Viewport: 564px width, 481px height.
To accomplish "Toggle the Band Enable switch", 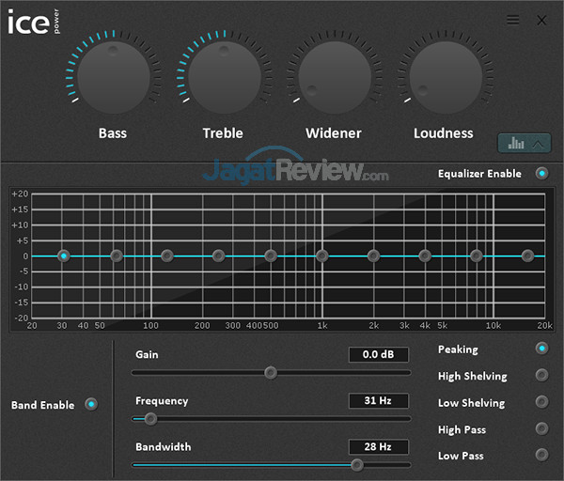I will point(91,405).
